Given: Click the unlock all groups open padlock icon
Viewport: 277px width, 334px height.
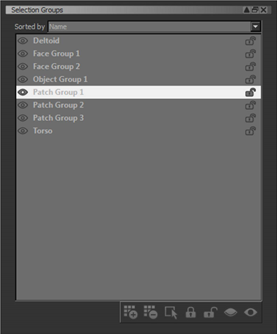Looking at the screenshot, I should 210,312.
